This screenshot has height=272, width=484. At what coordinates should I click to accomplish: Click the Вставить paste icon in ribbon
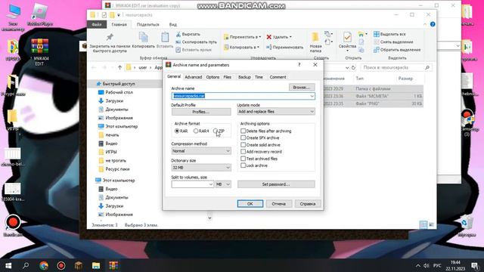165,37
